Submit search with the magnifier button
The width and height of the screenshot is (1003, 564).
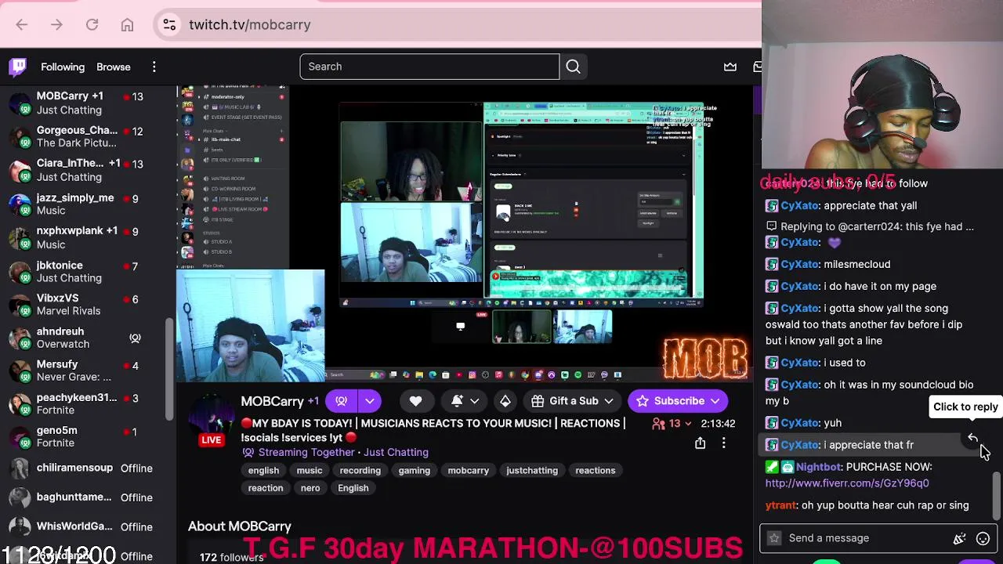(x=574, y=67)
